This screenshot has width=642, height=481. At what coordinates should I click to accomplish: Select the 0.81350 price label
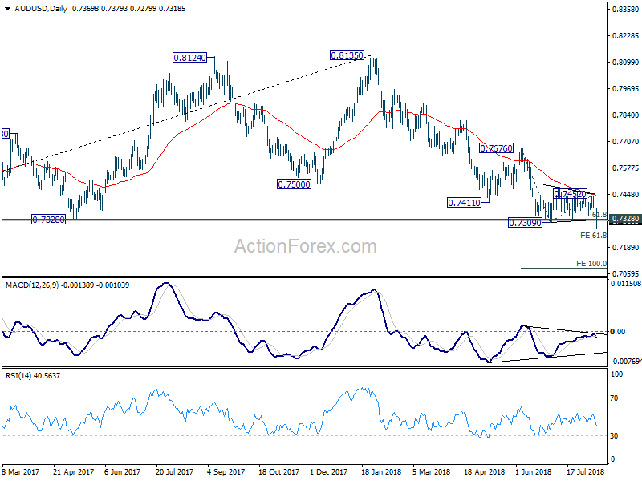point(347,55)
